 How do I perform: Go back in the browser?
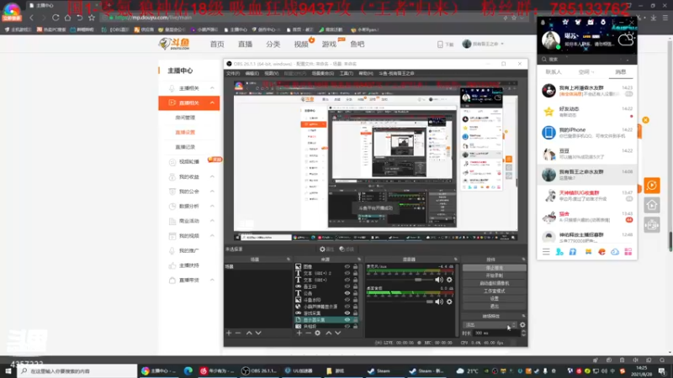pos(31,18)
